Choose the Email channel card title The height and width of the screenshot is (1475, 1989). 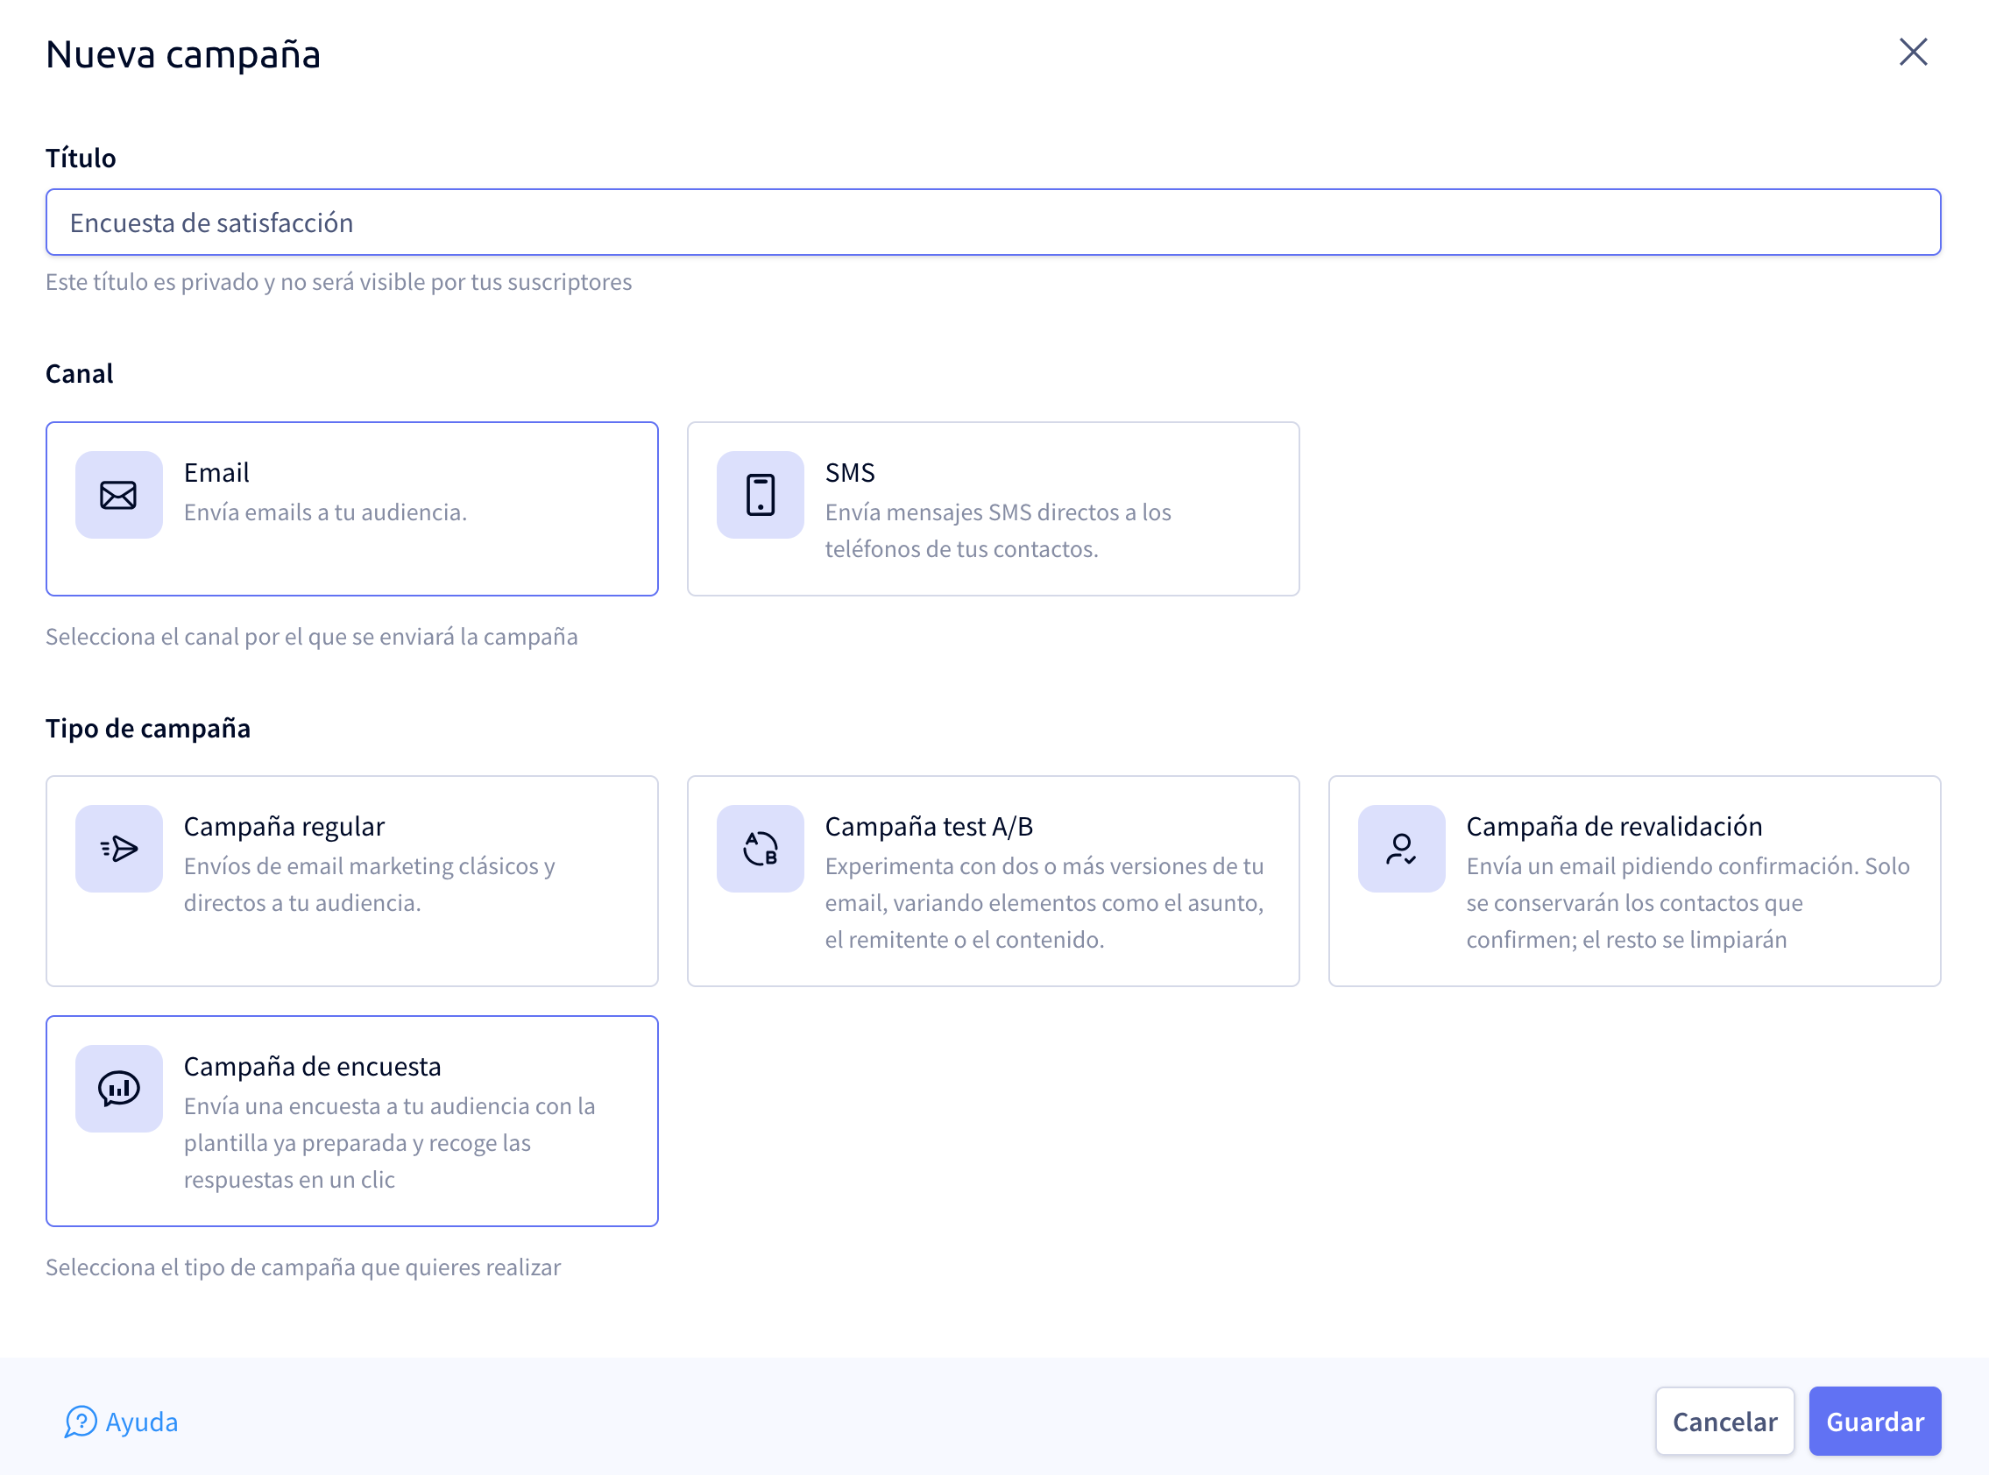point(216,472)
